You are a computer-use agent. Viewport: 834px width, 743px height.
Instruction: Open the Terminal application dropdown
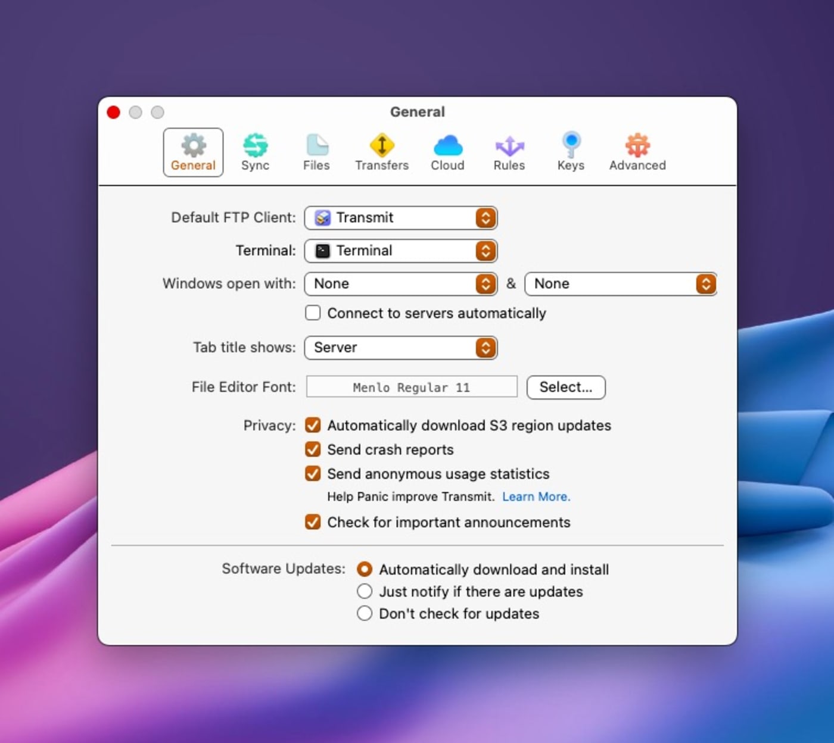click(x=400, y=251)
